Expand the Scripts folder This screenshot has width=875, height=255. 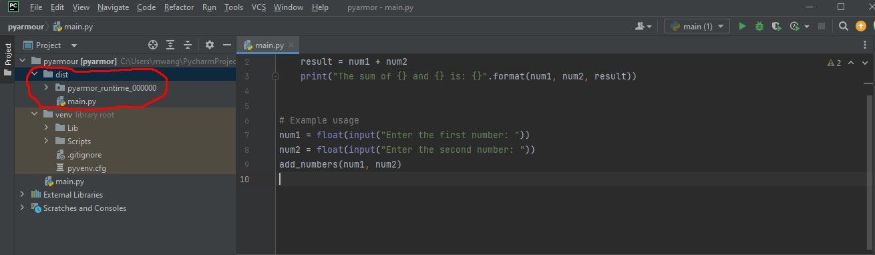45,141
